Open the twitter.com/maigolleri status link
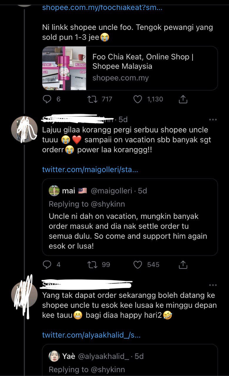 (90, 169)
